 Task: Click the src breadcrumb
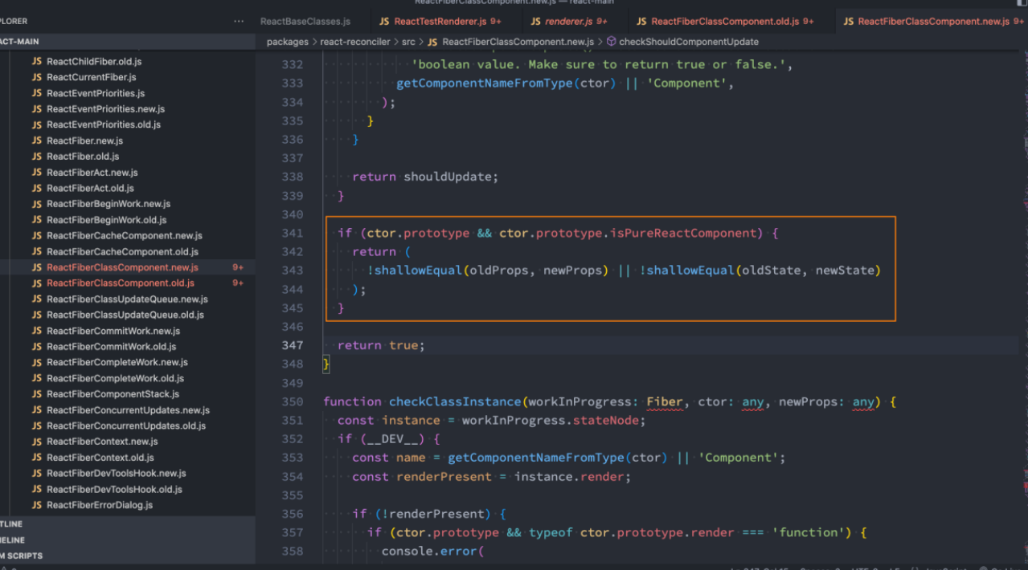tap(409, 41)
